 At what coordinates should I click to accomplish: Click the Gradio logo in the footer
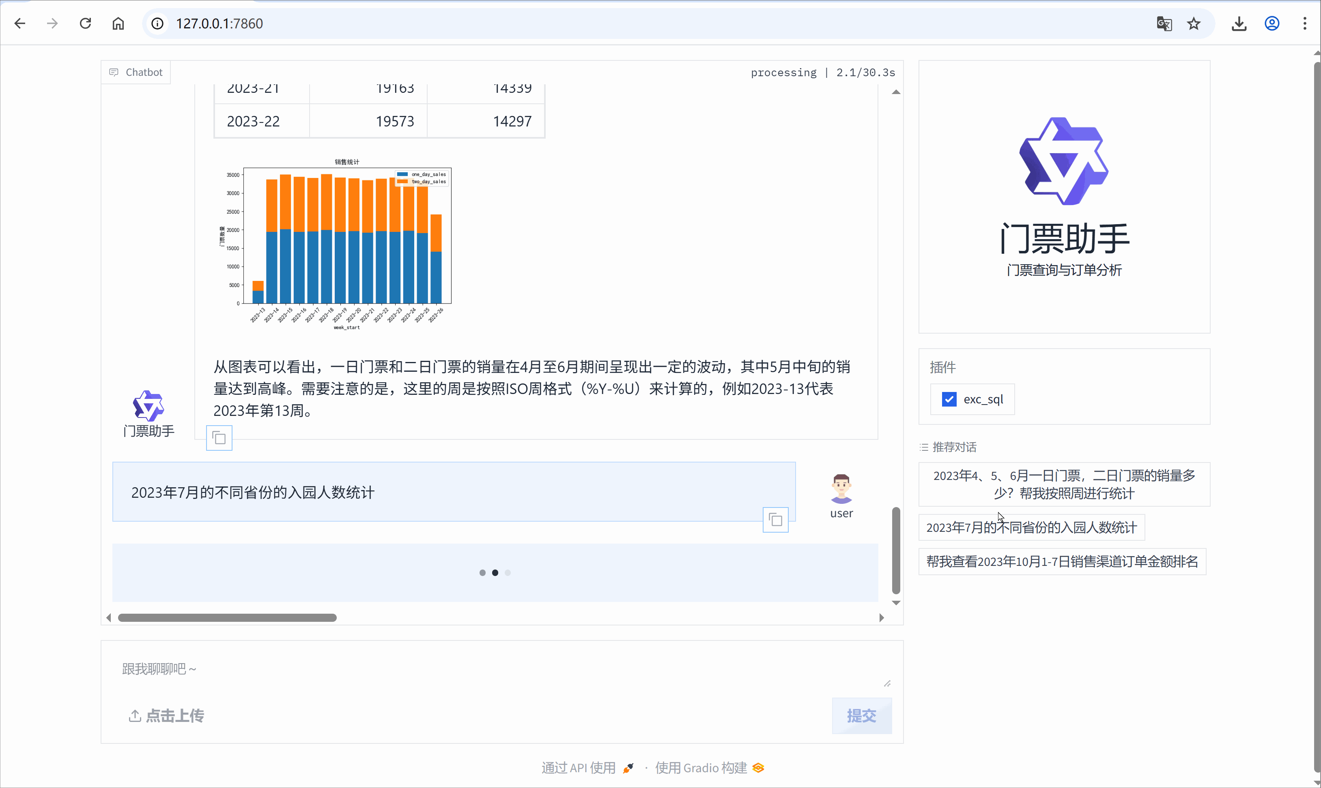[758, 768]
